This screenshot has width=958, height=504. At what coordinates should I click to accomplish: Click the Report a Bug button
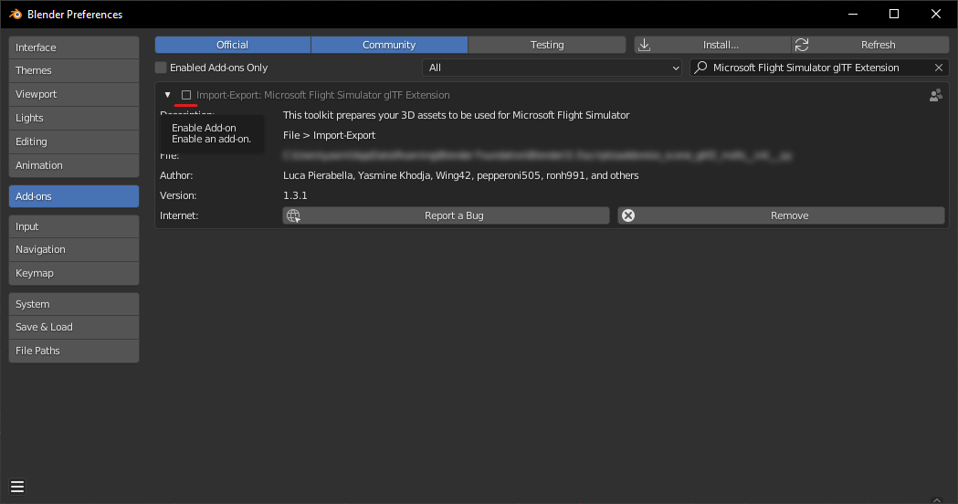point(446,215)
